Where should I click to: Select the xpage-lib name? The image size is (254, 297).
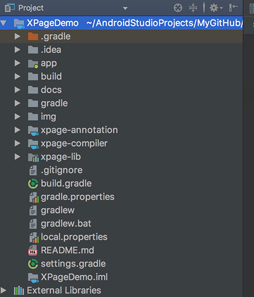point(60,157)
